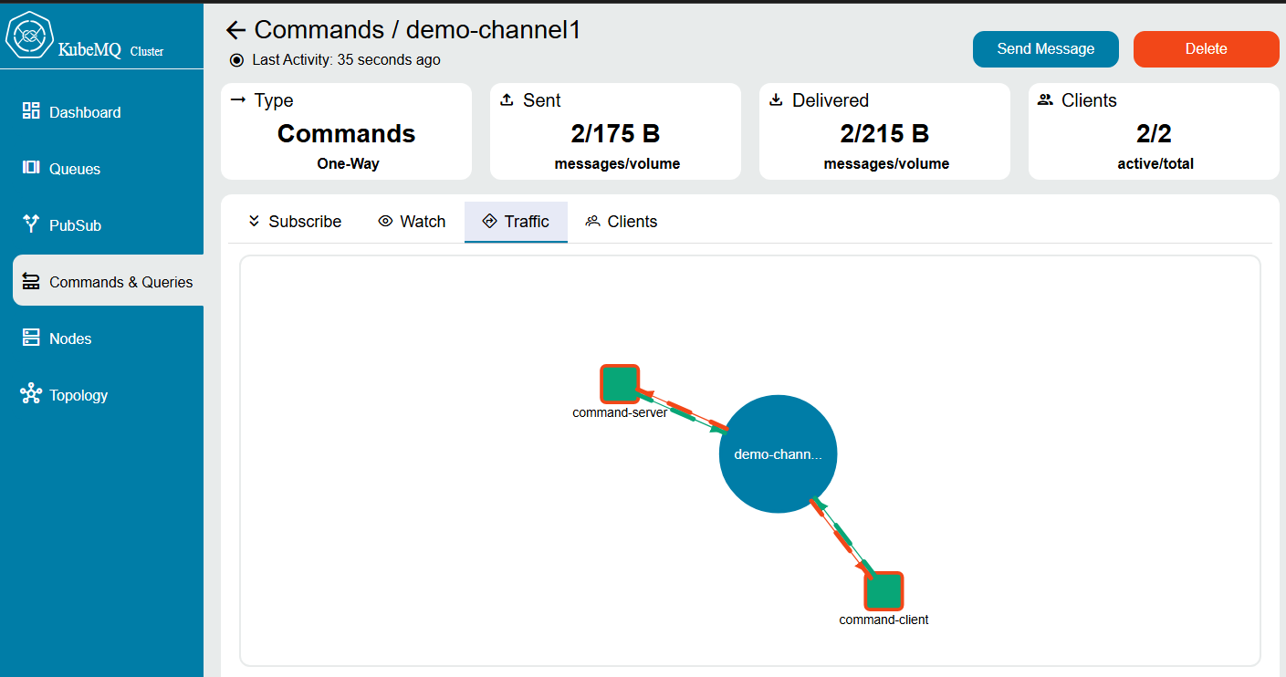Click the command-server node square
The height and width of the screenshot is (677, 1286).
pos(620,383)
